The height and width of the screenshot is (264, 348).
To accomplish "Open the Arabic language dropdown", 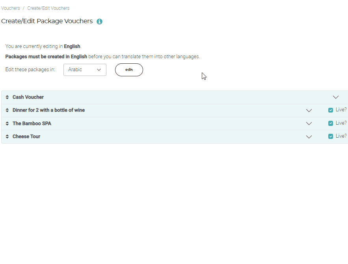I will coord(85,70).
